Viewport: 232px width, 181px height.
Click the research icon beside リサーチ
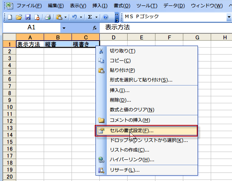(101, 170)
